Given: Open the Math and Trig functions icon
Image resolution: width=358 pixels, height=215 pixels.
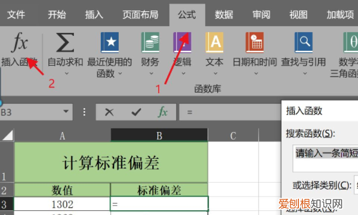Looking at the screenshot, I should click(351, 42).
